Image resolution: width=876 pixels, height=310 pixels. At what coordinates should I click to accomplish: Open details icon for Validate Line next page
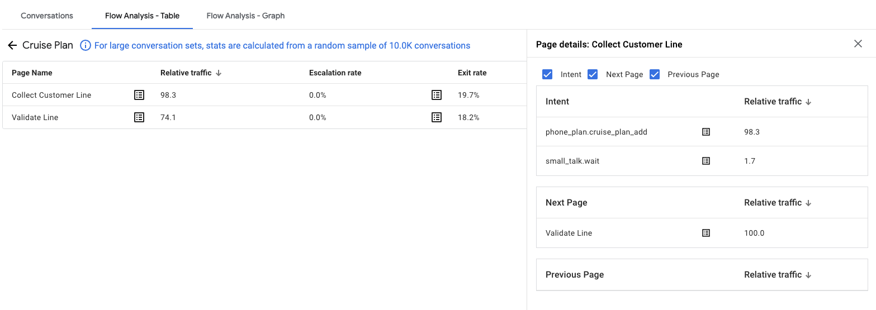point(706,233)
